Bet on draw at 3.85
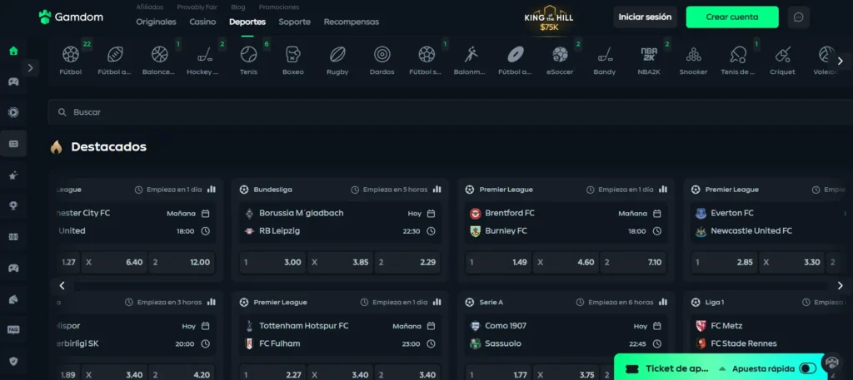This screenshot has height=380, width=853. 340,262
